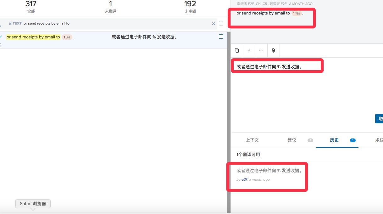The height and width of the screenshot is (214, 383).
Task: Click the Safari 浏览器 label at bottom left
Action: pos(33,204)
